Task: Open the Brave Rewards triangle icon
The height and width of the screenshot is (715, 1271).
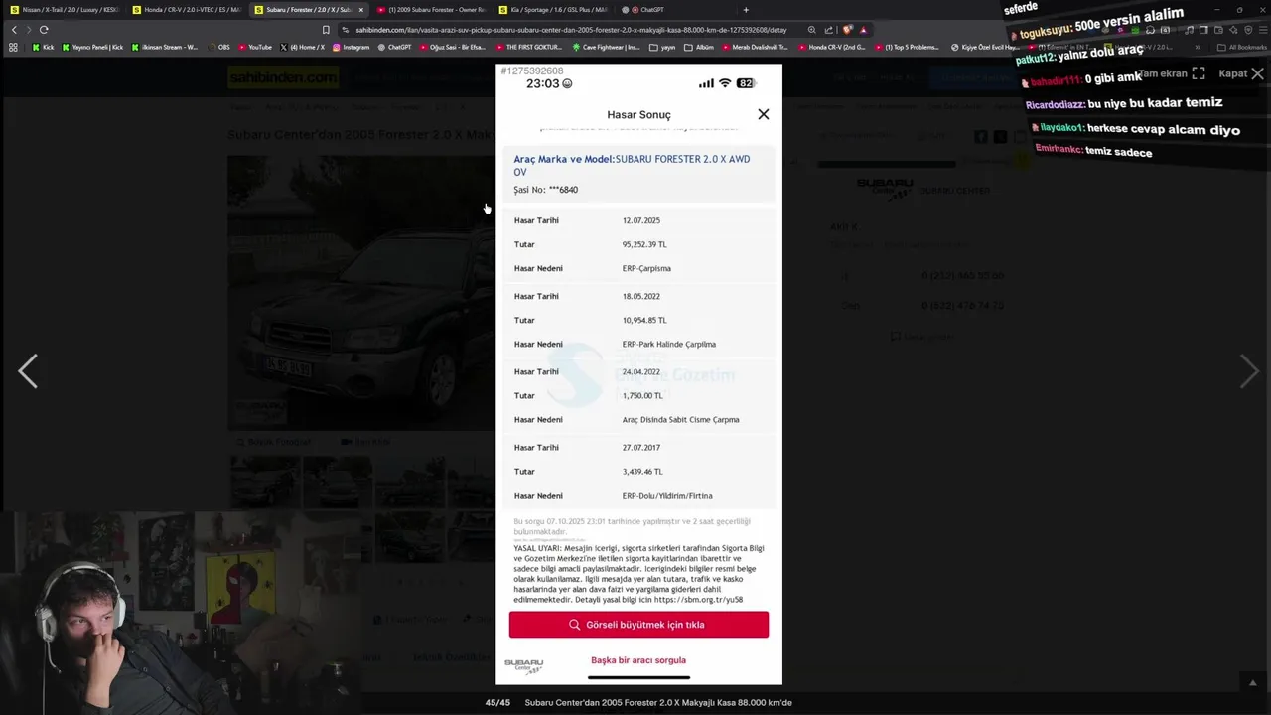Action: point(863,30)
